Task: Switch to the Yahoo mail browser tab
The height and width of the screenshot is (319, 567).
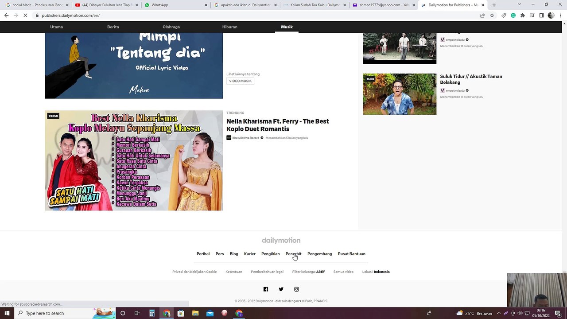Action: pyautogui.click(x=383, y=5)
